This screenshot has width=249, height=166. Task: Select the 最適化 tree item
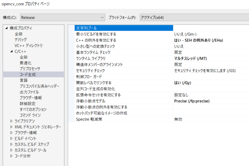click(25, 63)
